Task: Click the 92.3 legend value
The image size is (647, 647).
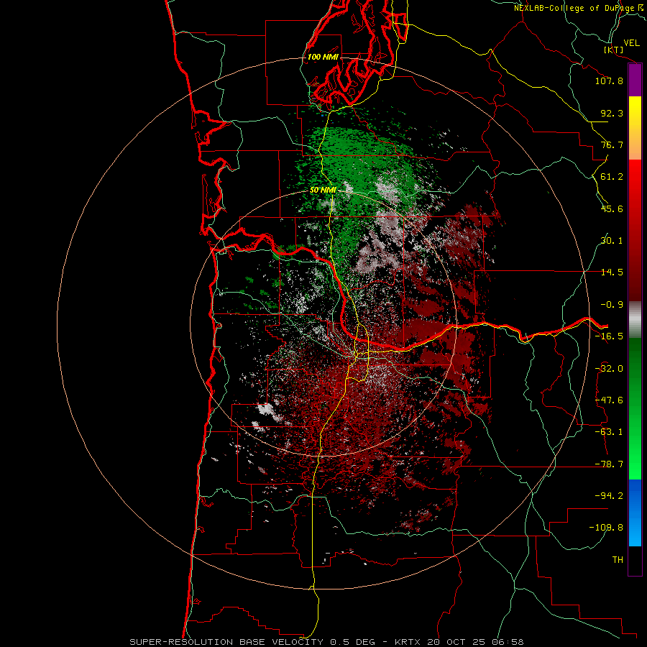Action: point(612,113)
